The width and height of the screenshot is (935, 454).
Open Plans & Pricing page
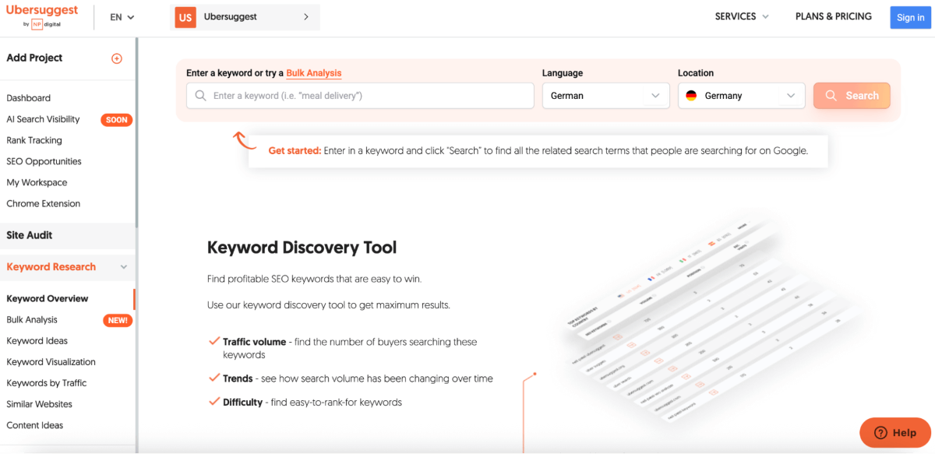click(834, 16)
